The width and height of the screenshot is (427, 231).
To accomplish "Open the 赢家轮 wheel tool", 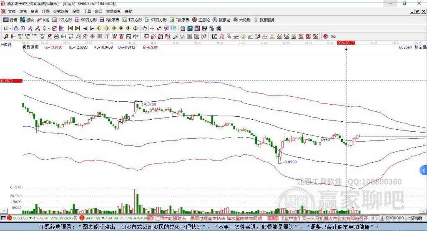I will [x=221, y=20].
